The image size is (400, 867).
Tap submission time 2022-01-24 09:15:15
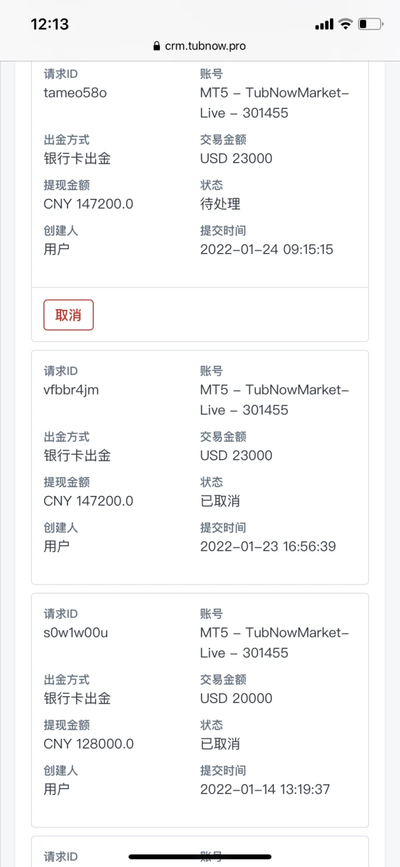267,250
